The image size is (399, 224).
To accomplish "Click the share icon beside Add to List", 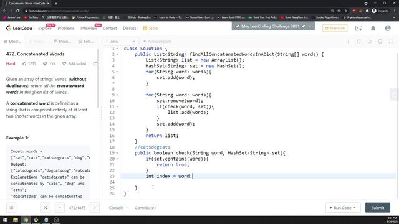I will [x=95, y=63].
